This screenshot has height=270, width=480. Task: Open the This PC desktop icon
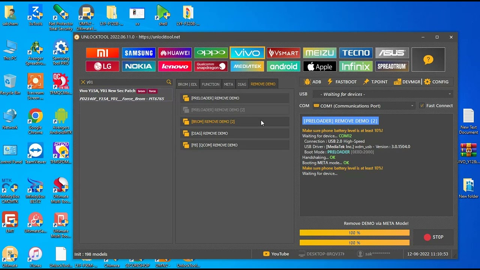point(10,50)
